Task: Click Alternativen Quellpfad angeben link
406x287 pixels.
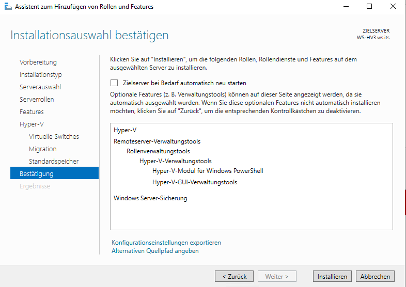Action: pyautogui.click(x=155, y=251)
